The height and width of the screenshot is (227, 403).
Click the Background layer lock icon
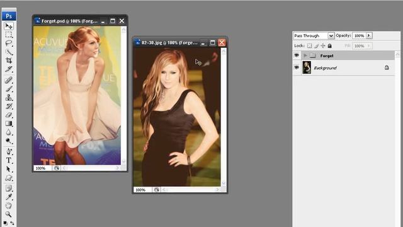point(387,67)
